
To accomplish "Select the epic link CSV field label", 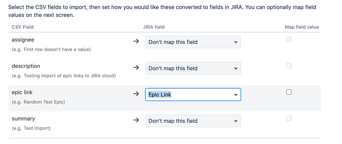I will pos(22,92).
